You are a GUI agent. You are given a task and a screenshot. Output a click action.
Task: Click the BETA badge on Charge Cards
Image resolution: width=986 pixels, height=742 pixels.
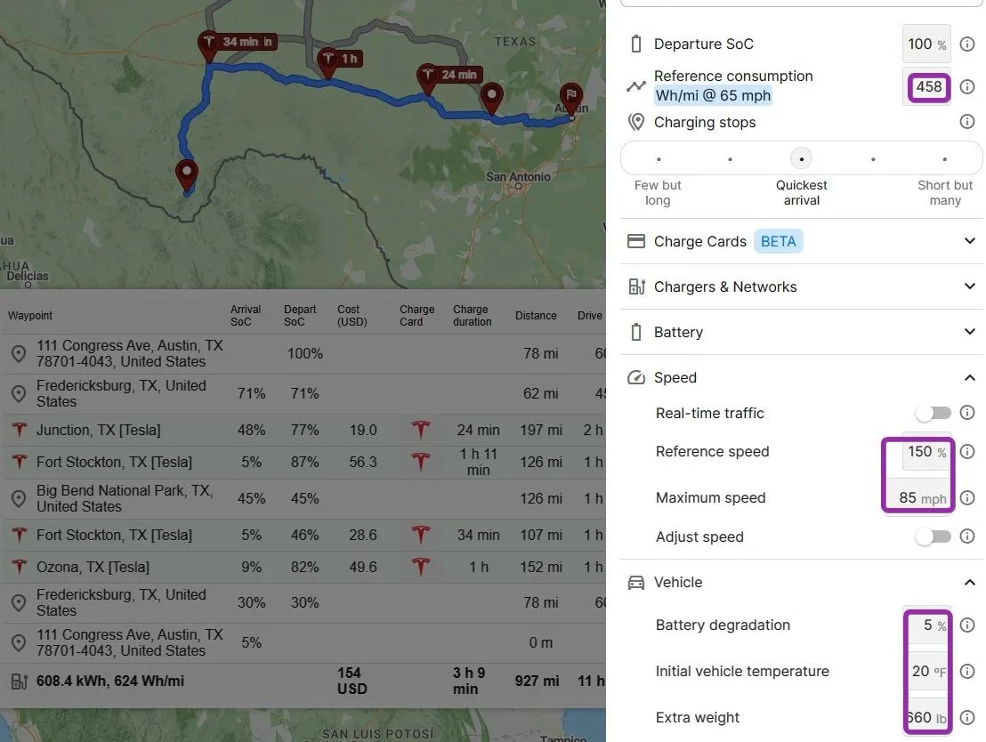[x=778, y=241]
